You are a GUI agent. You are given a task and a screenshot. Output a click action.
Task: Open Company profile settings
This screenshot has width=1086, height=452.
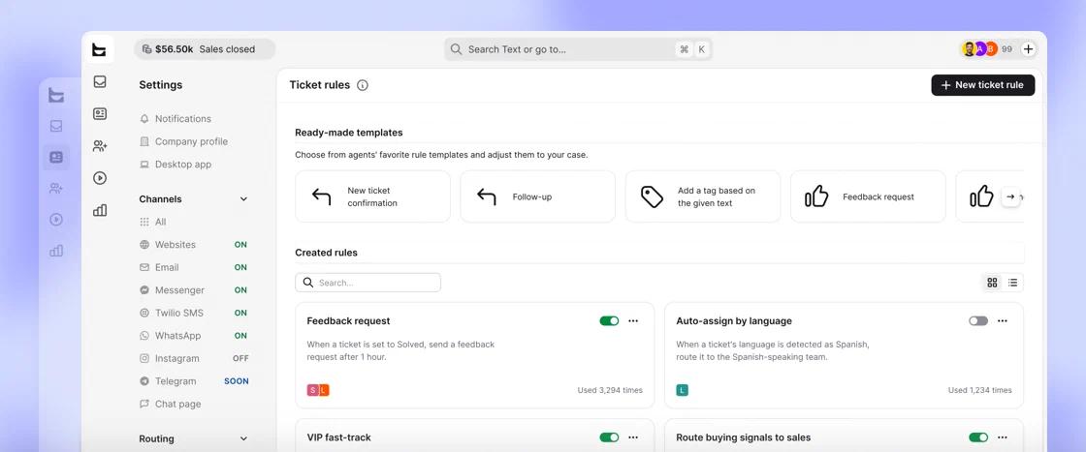click(x=183, y=141)
